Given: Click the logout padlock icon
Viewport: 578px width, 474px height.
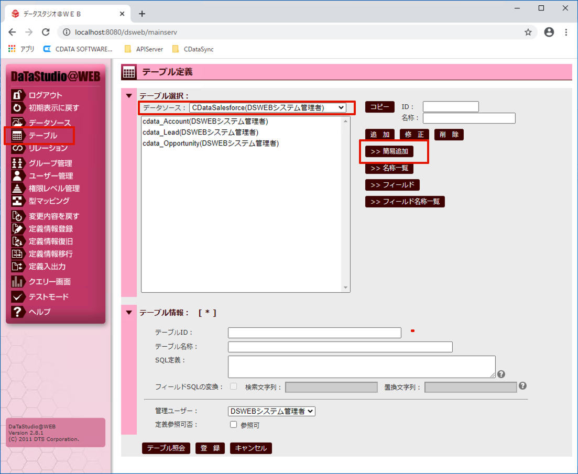Looking at the screenshot, I should tap(17, 95).
